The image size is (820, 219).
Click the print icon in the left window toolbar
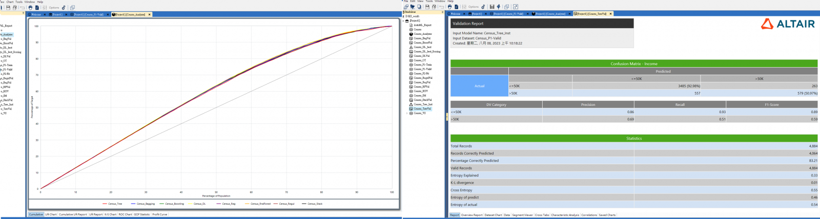click(x=30, y=8)
